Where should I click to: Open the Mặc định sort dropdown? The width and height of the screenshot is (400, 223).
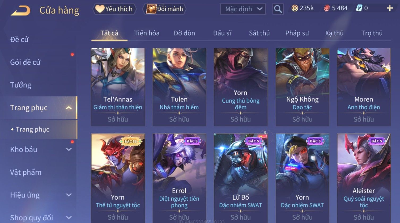click(243, 9)
